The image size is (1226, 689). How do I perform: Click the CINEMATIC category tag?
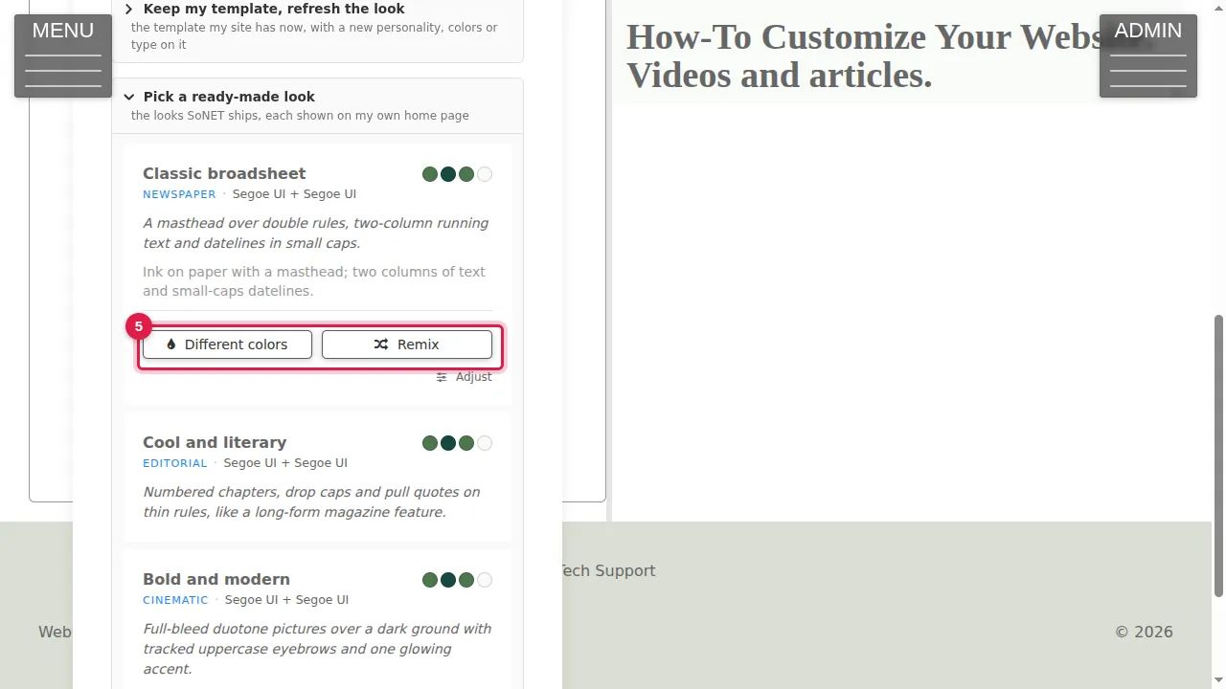(175, 600)
